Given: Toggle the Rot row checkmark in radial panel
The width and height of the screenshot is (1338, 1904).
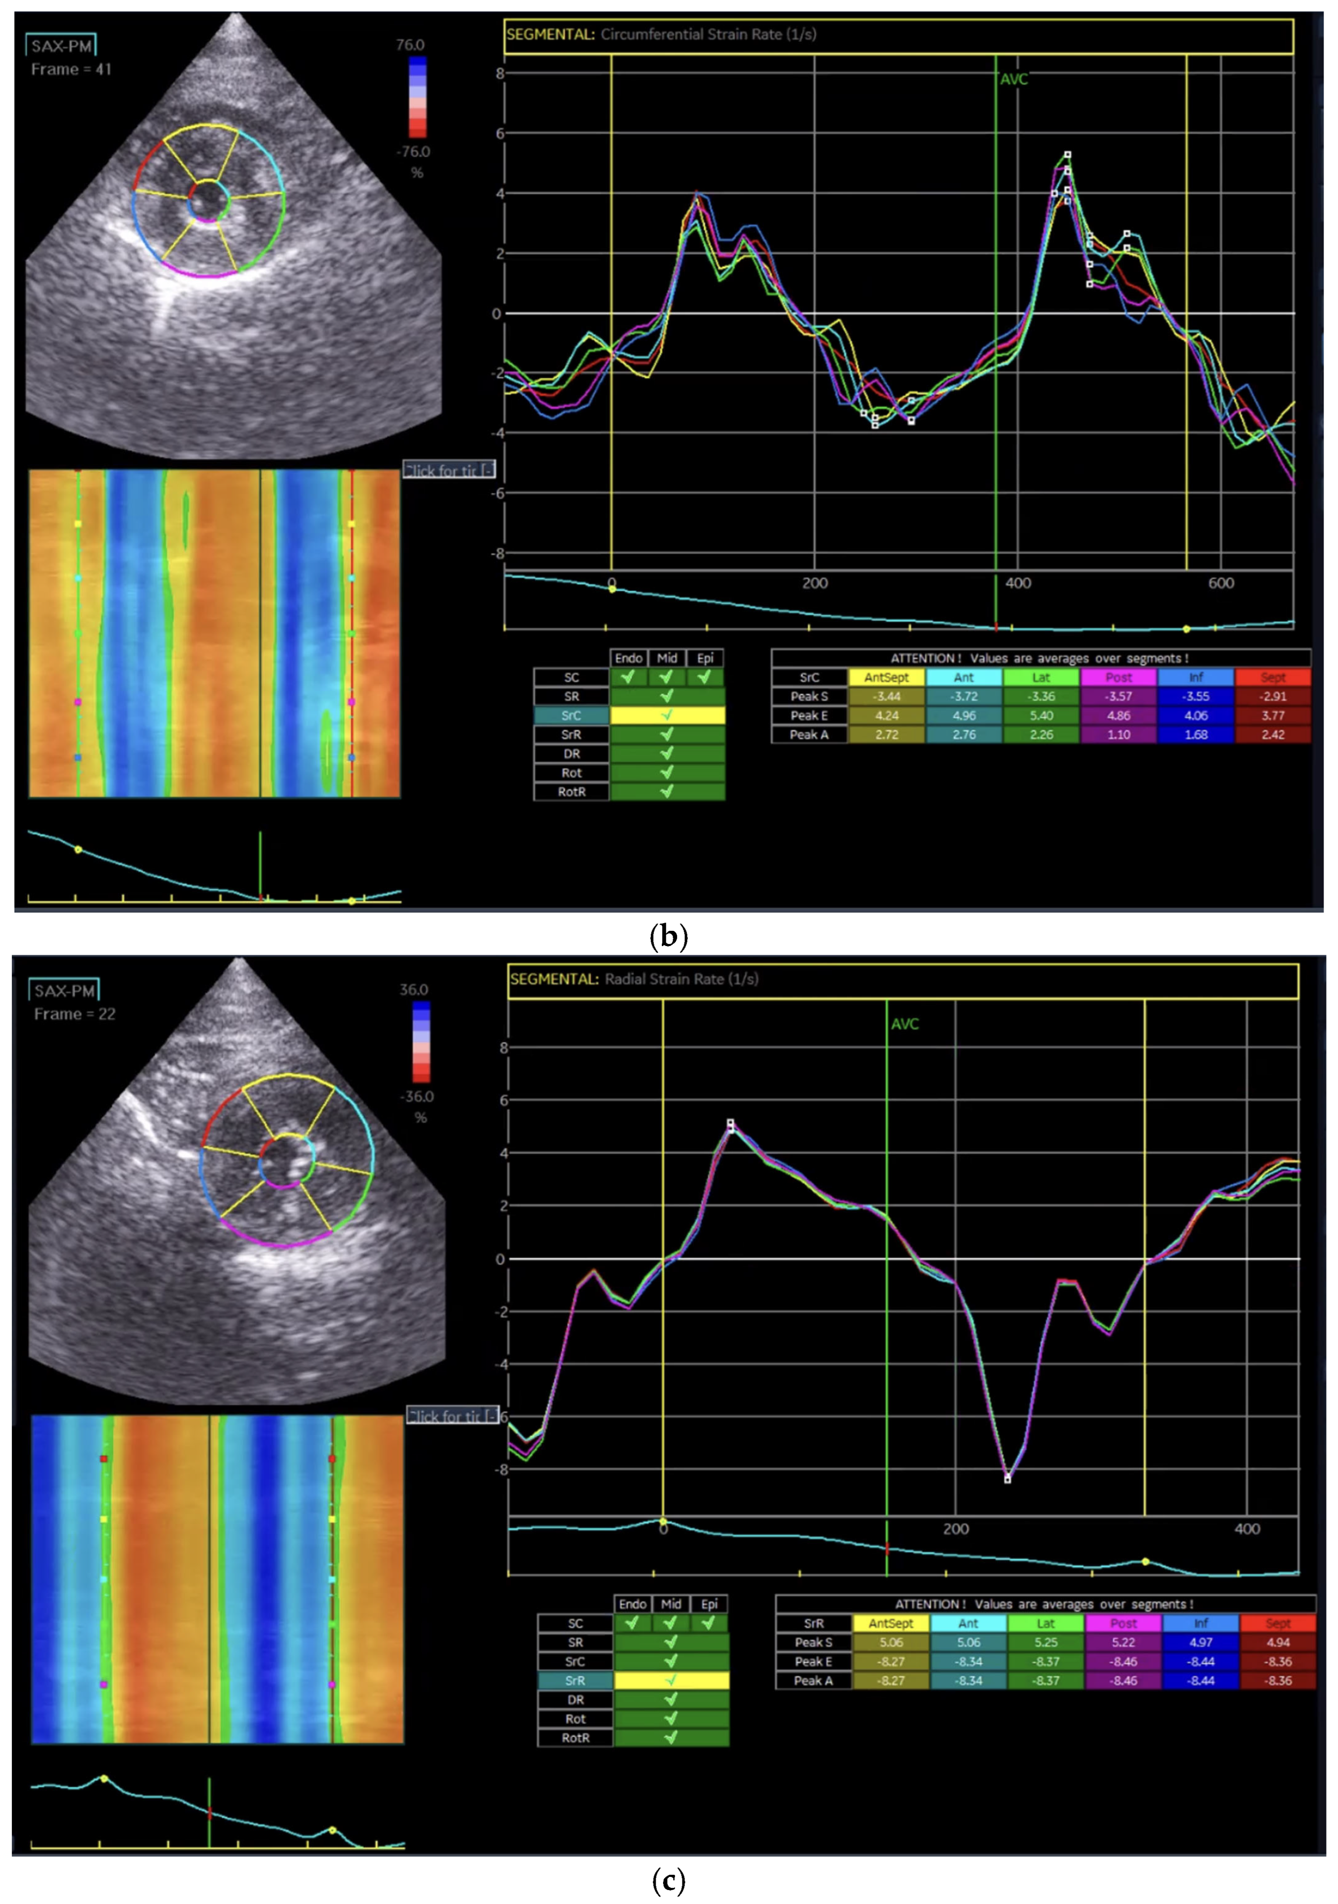Looking at the screenshot, I should pyautogui.click(x=671, y=1718).
